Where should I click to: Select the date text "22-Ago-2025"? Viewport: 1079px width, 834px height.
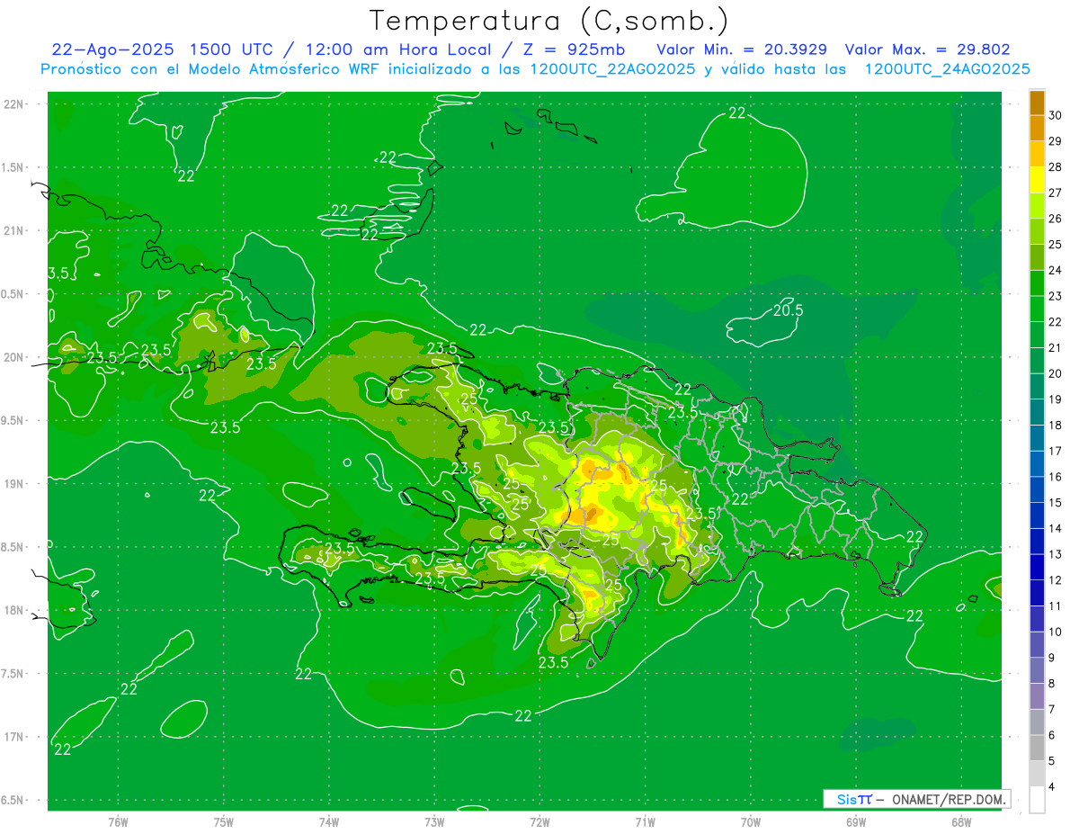[111, 49]
